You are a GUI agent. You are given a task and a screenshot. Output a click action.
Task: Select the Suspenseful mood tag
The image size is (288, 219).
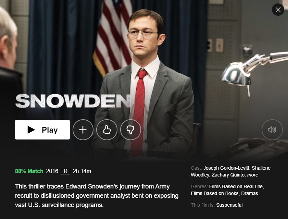(229, 205)
